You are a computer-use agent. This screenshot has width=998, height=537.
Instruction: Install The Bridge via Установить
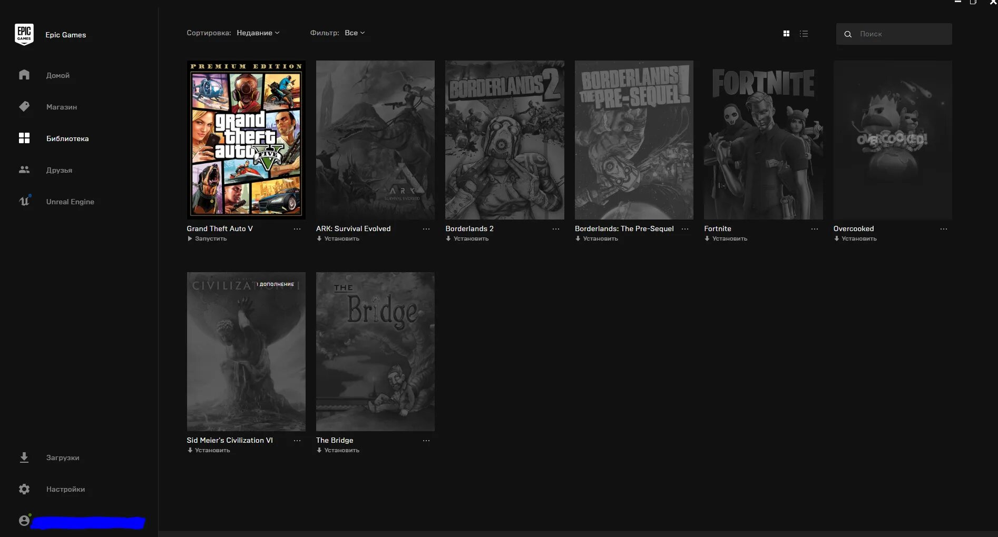click(x=338, y=450)
